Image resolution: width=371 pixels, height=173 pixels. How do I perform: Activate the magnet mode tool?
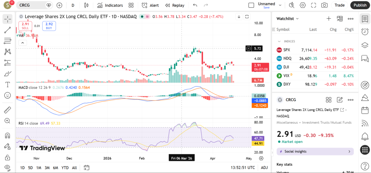click(8, 136)
